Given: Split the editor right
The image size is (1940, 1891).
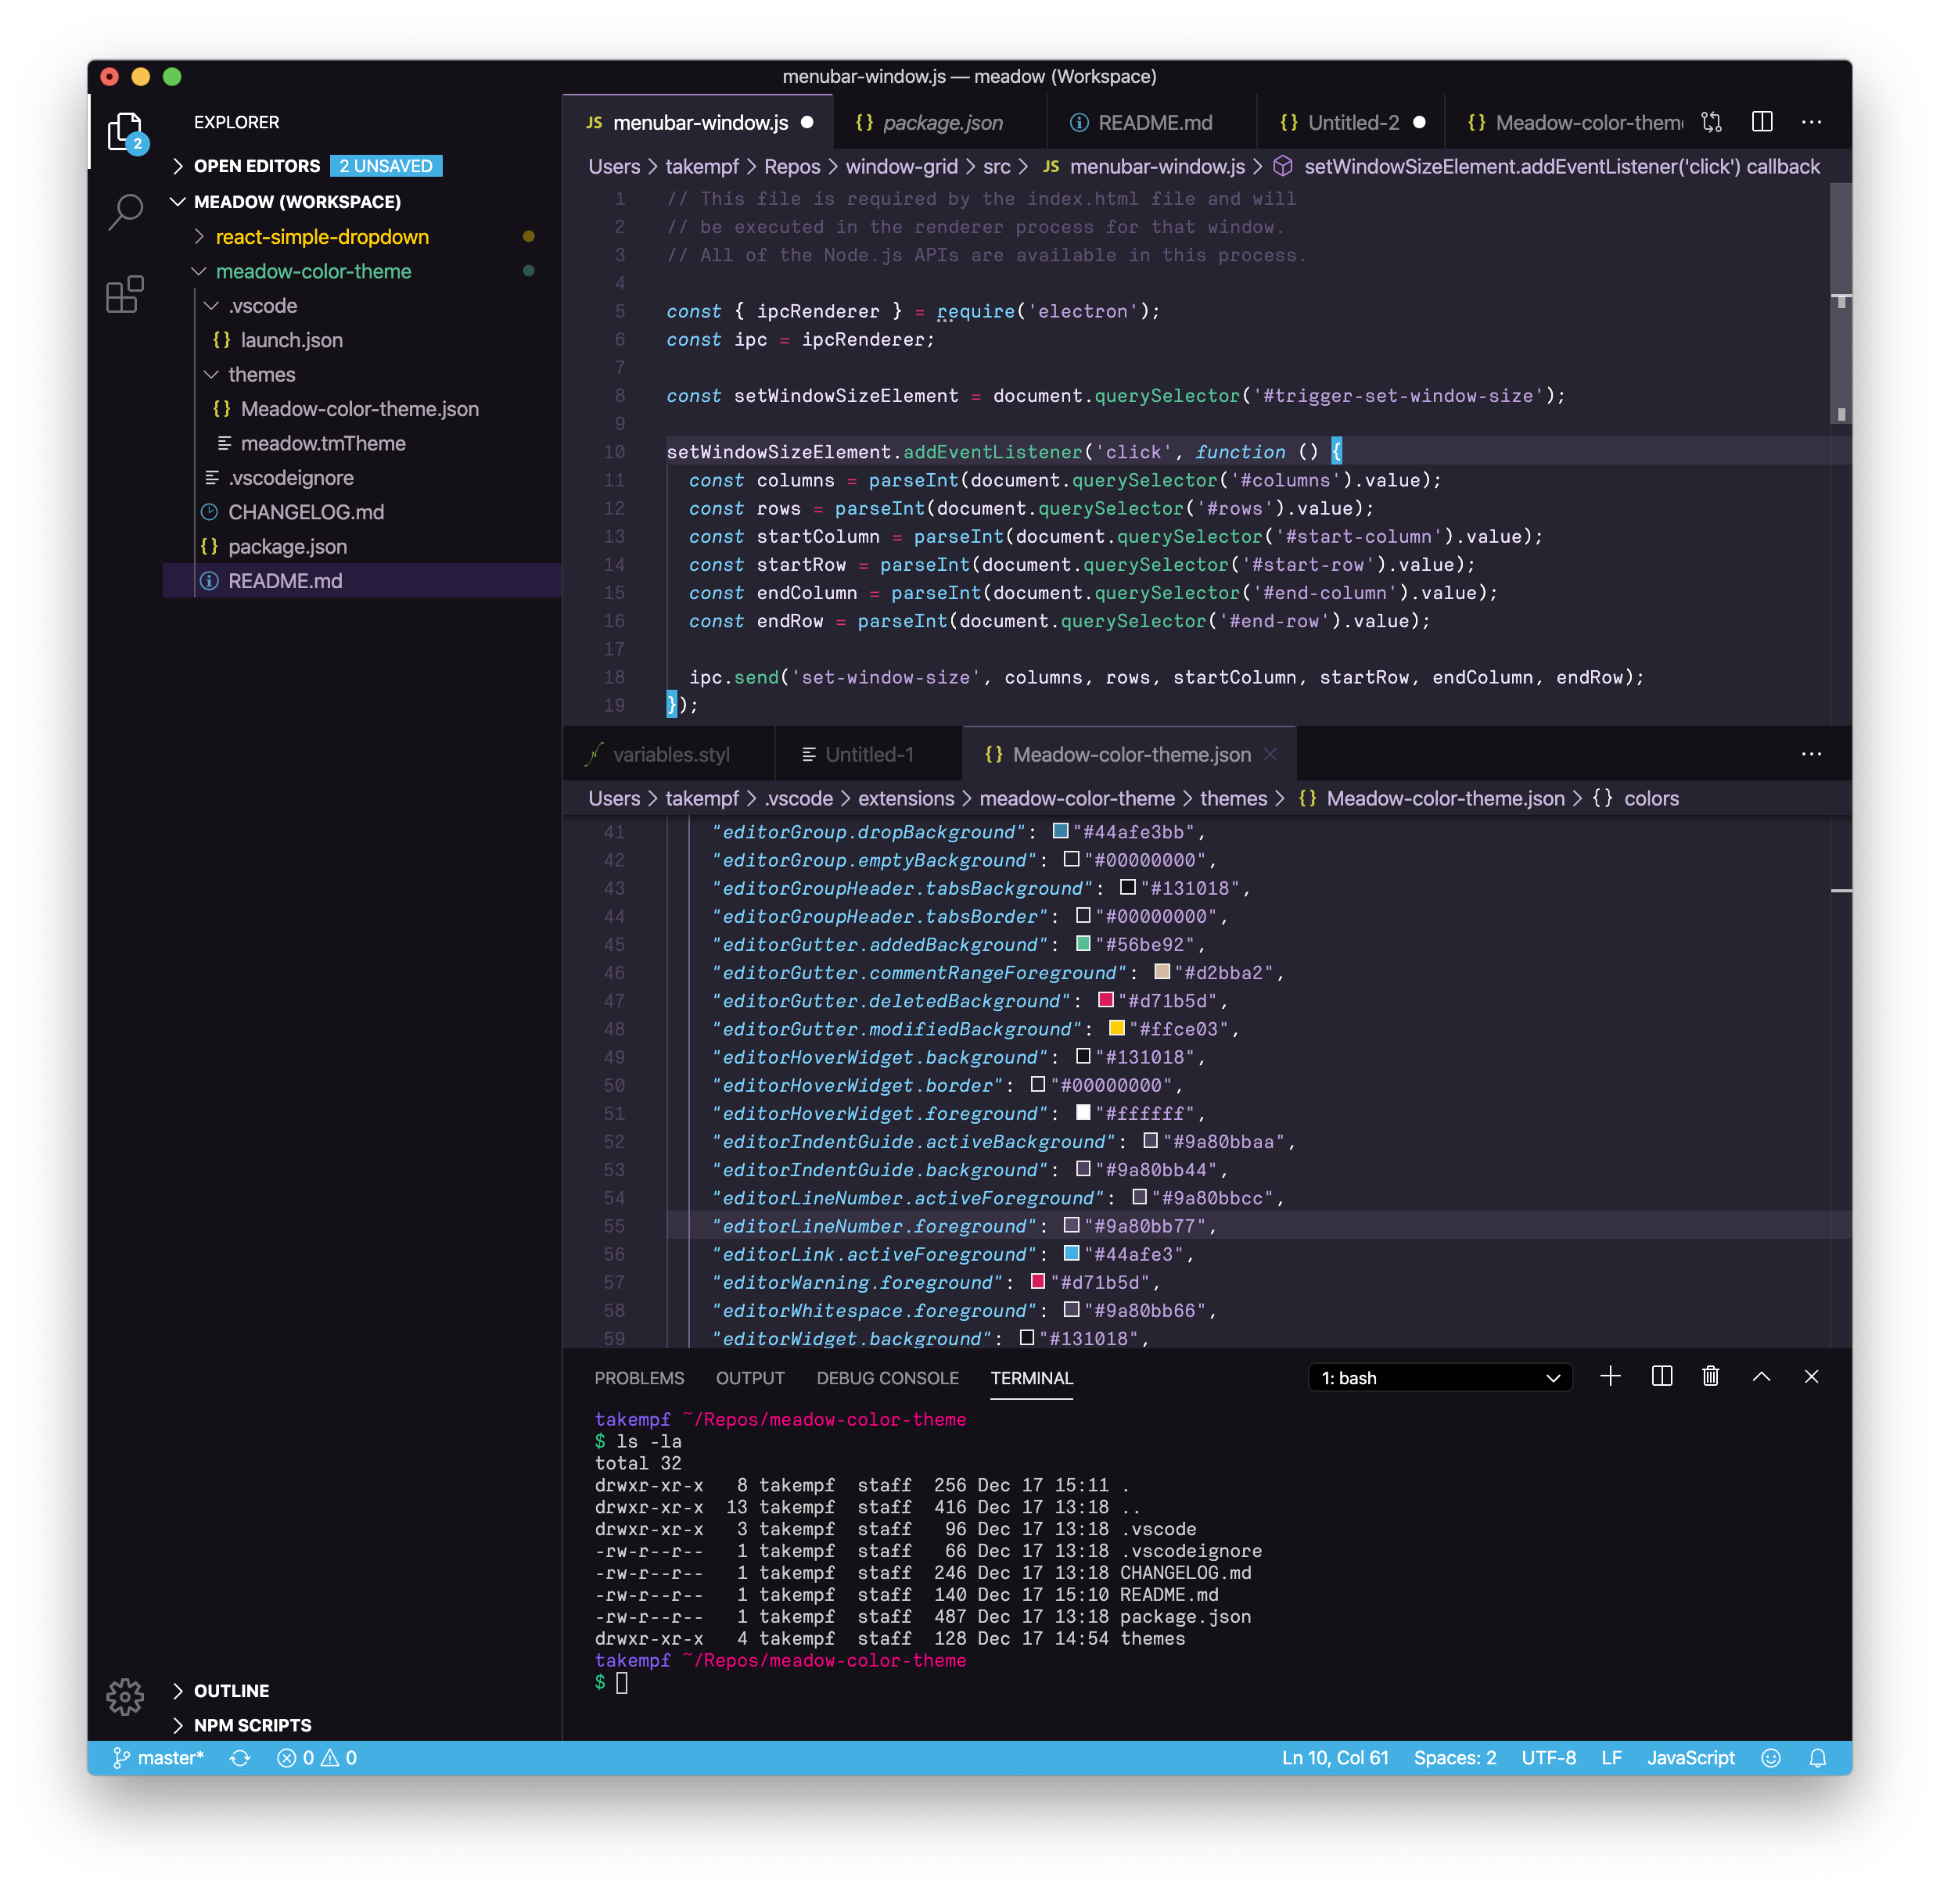Looking at the screenshot, I should pos(1762,122).
